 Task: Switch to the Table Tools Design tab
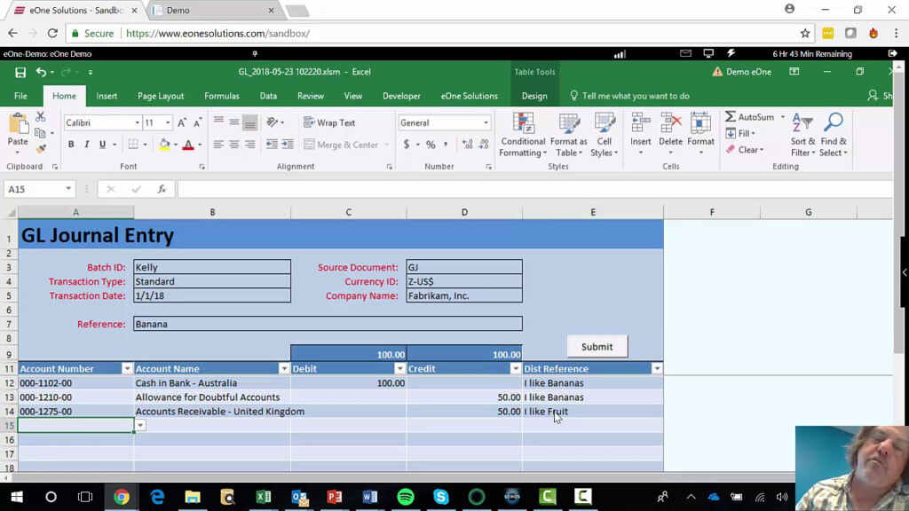(534, 96)
